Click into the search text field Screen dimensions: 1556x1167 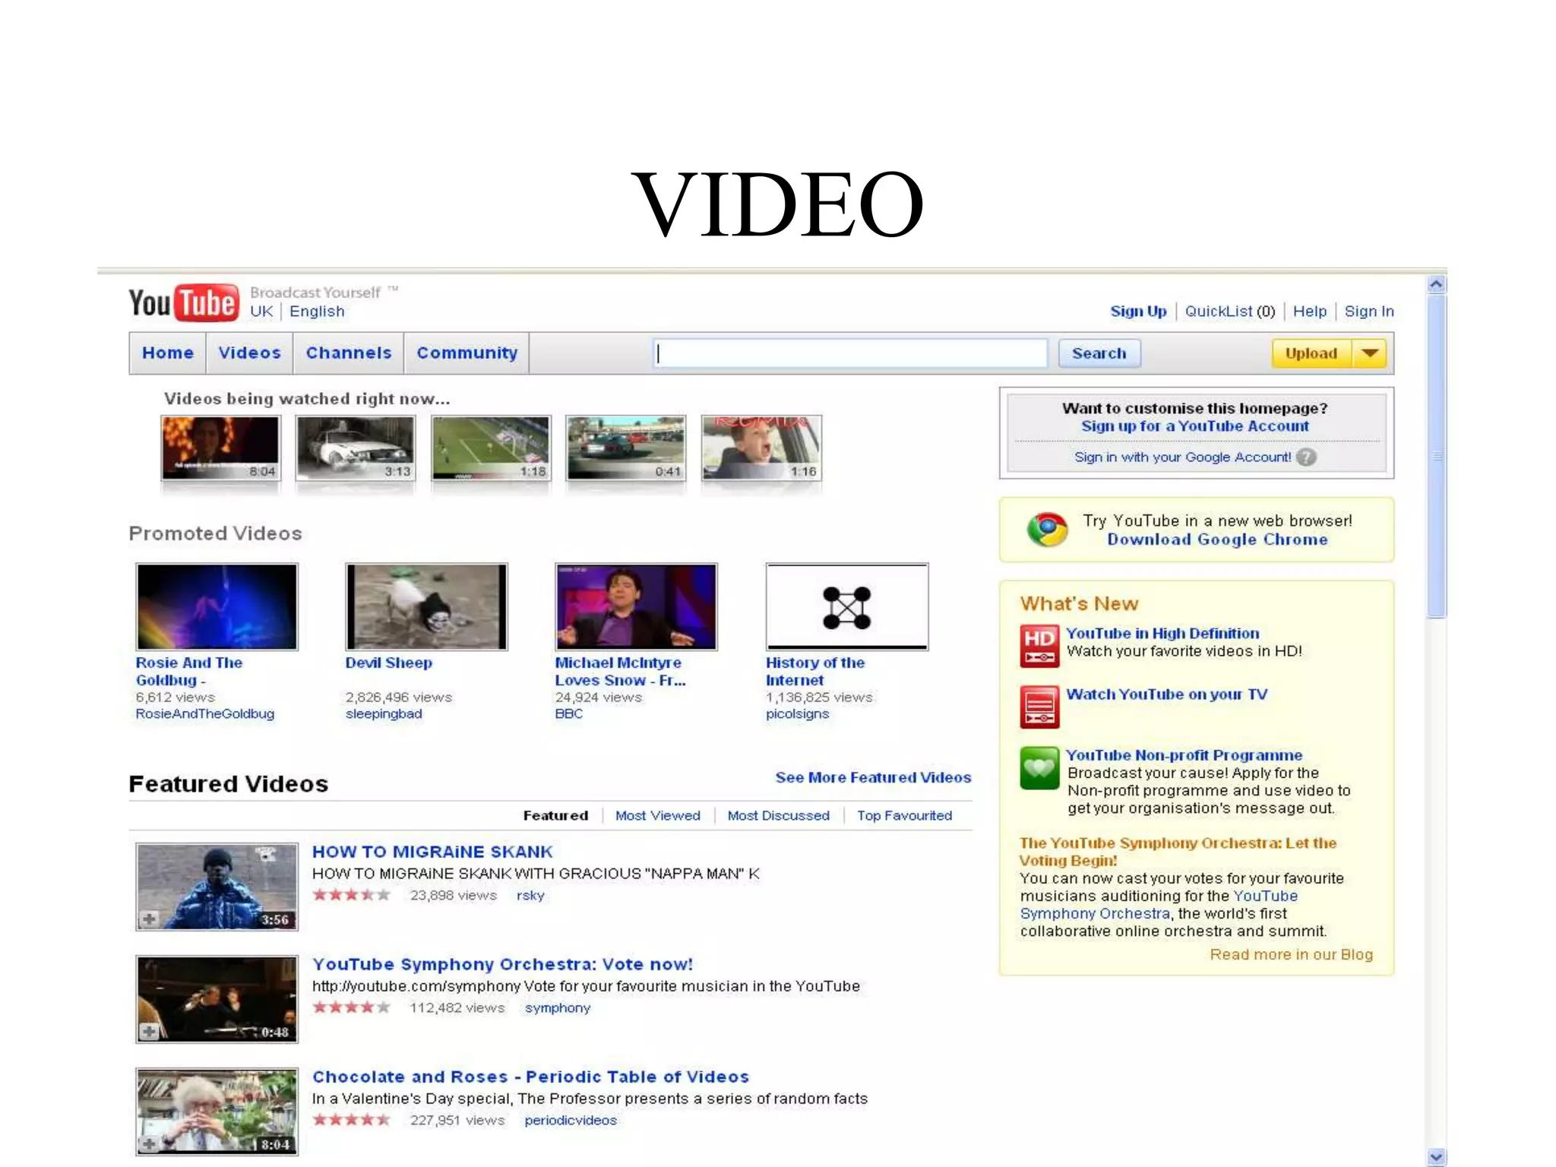[849, 353]
